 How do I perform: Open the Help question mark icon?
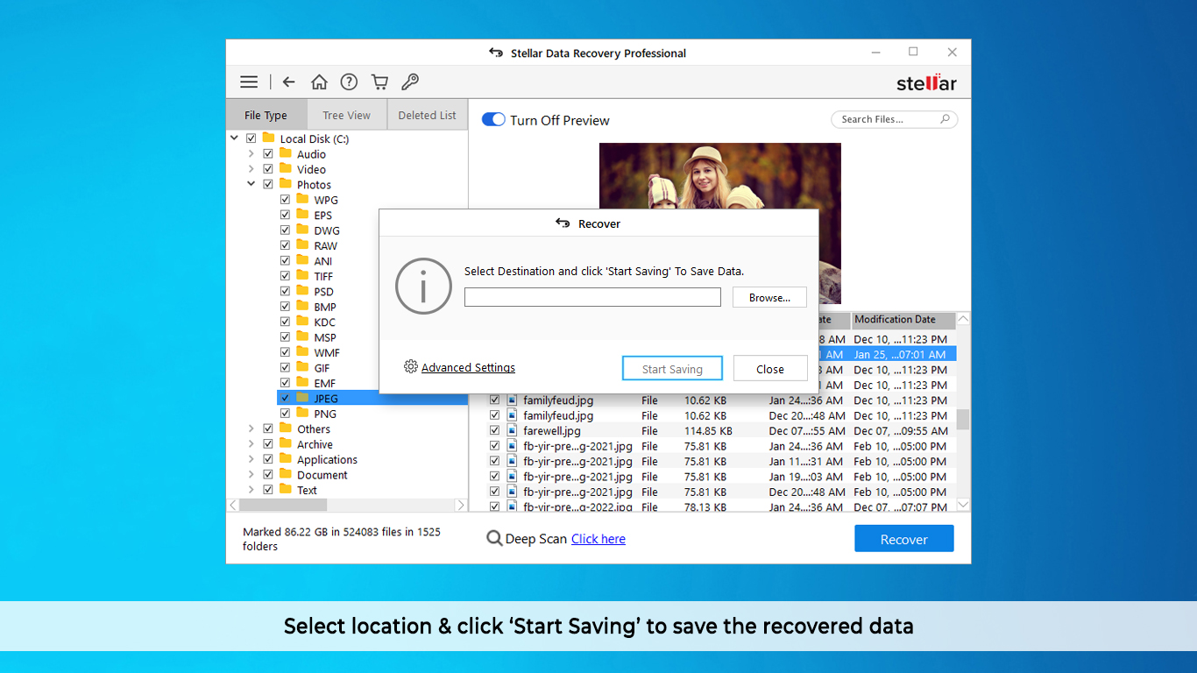[x=349, y=82]
